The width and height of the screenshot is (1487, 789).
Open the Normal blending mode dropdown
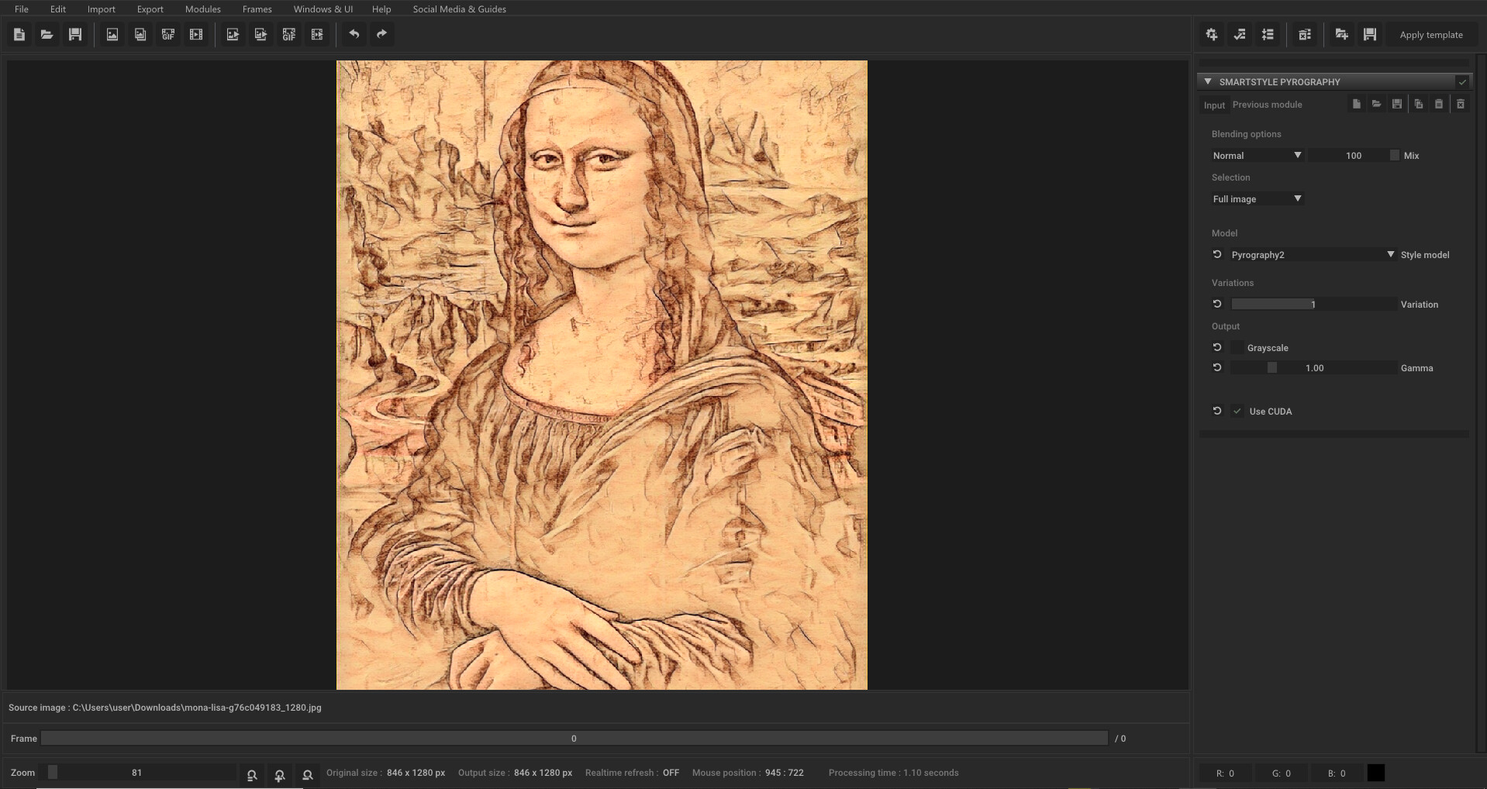(1256, 155)
